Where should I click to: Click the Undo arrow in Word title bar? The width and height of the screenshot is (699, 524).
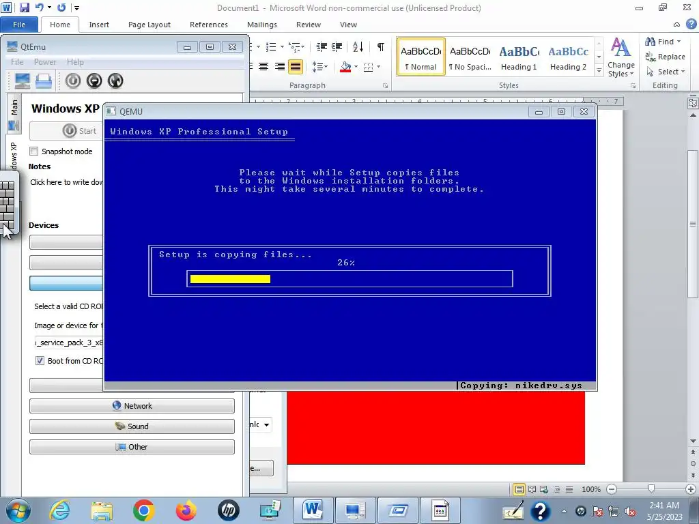coord(39,8)
